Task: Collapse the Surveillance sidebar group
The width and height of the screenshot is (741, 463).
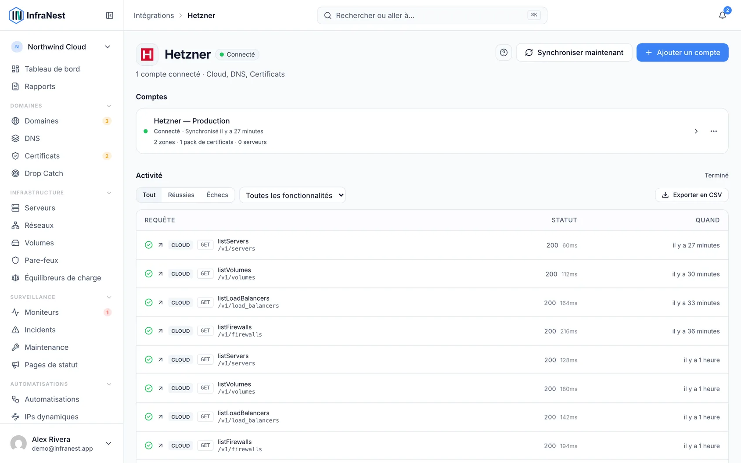Action: pos(109,297)
